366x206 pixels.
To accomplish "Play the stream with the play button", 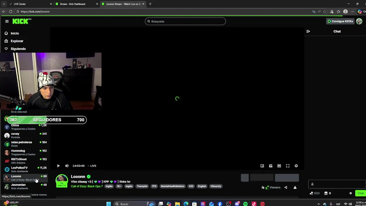I will [x=58, y=166].
